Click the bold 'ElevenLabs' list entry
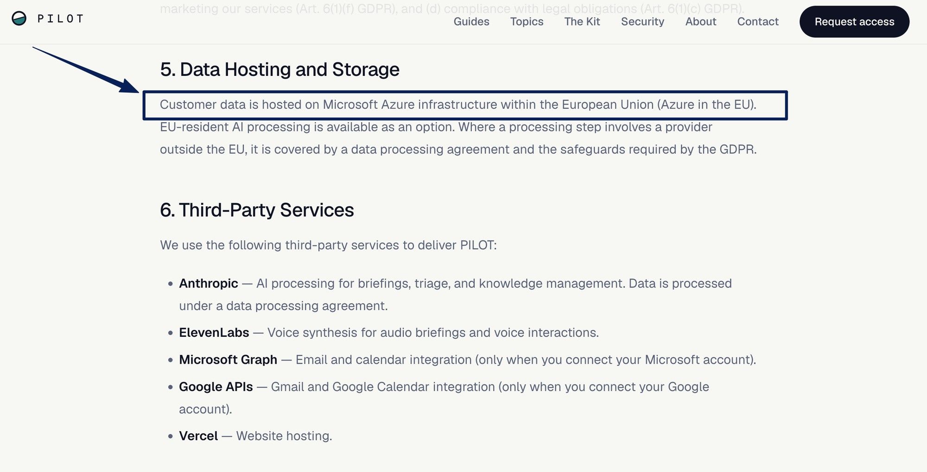927x472 pixels. coord(214,333)
